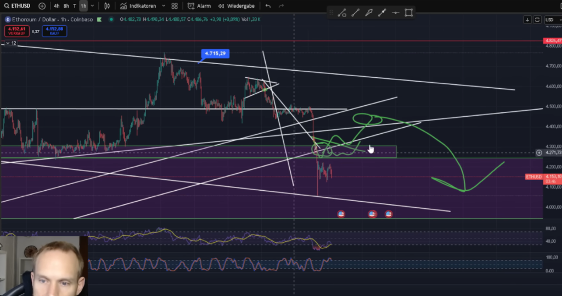Click the red VERKAUF sell button

(17, 31)
